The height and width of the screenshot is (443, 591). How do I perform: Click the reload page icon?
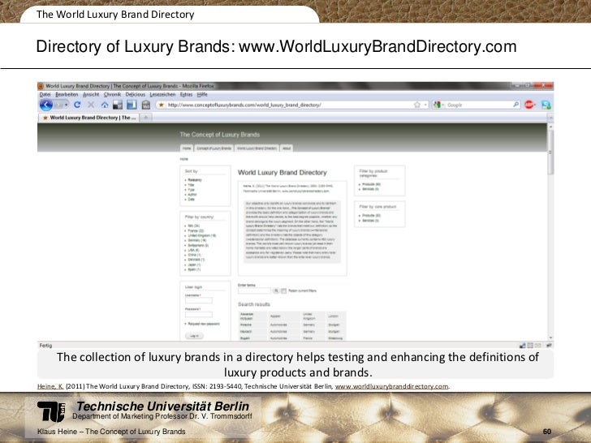[x=77, y=105]
